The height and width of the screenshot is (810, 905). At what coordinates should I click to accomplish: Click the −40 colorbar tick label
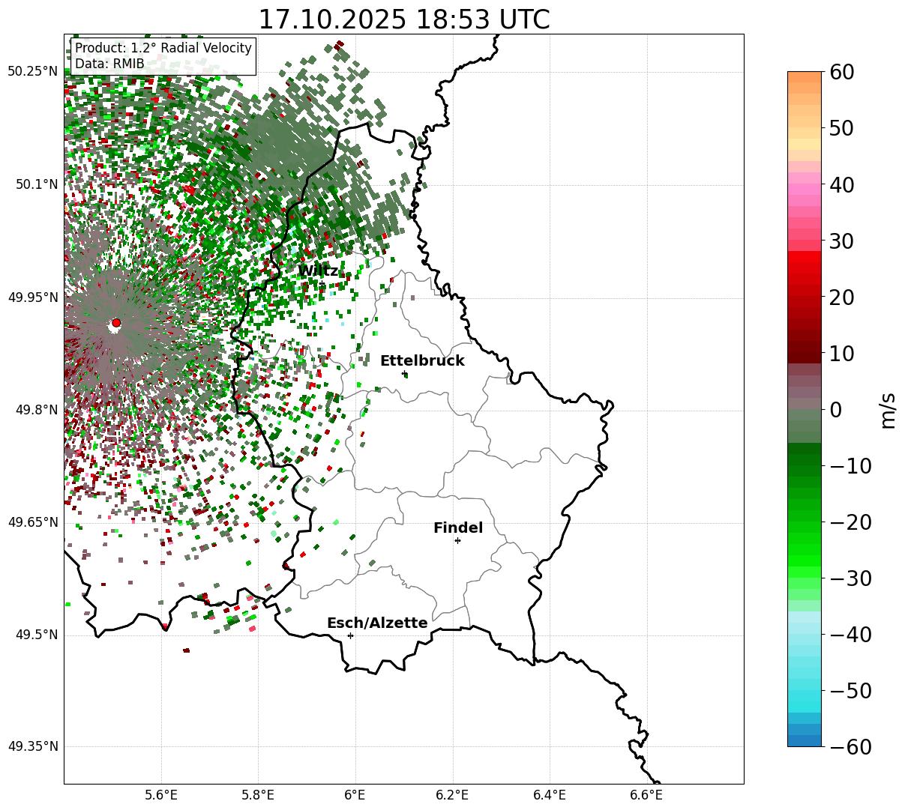point(850,635)
